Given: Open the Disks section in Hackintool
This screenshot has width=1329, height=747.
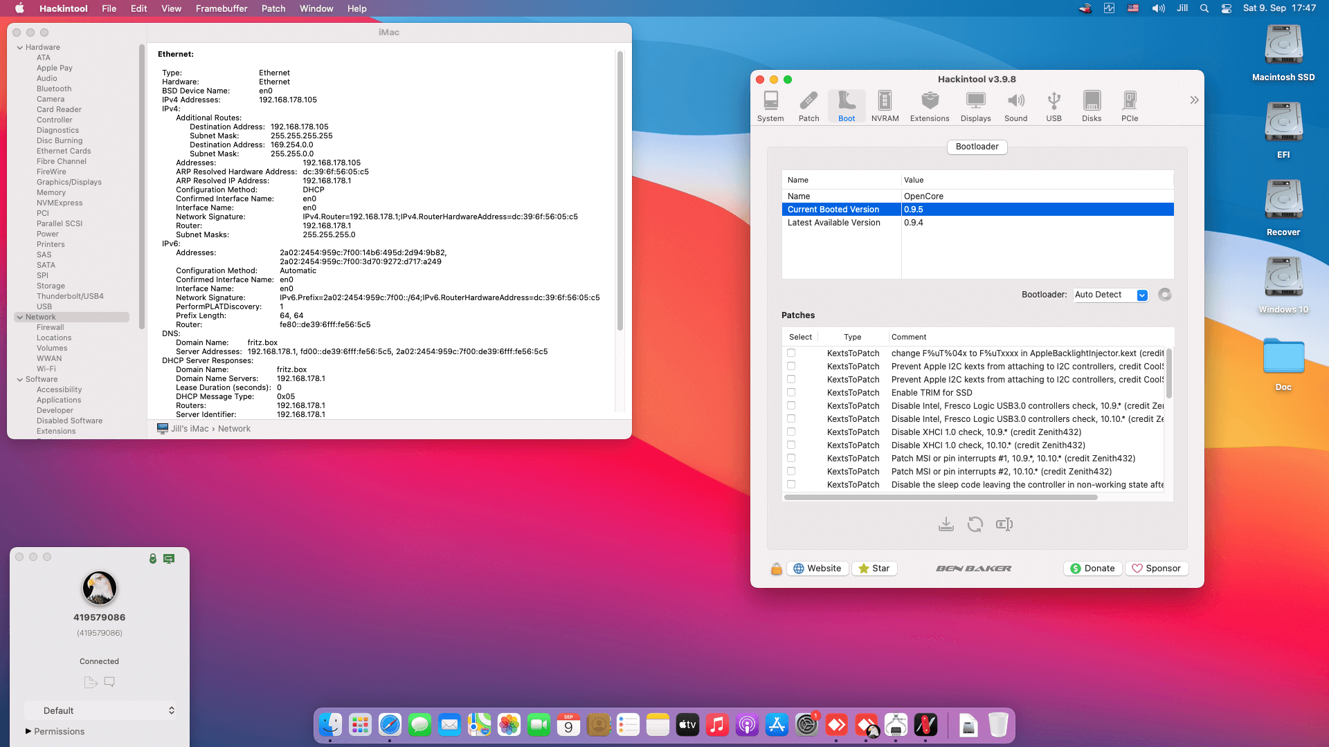Looking at the screenshot, I should 1092,107.
